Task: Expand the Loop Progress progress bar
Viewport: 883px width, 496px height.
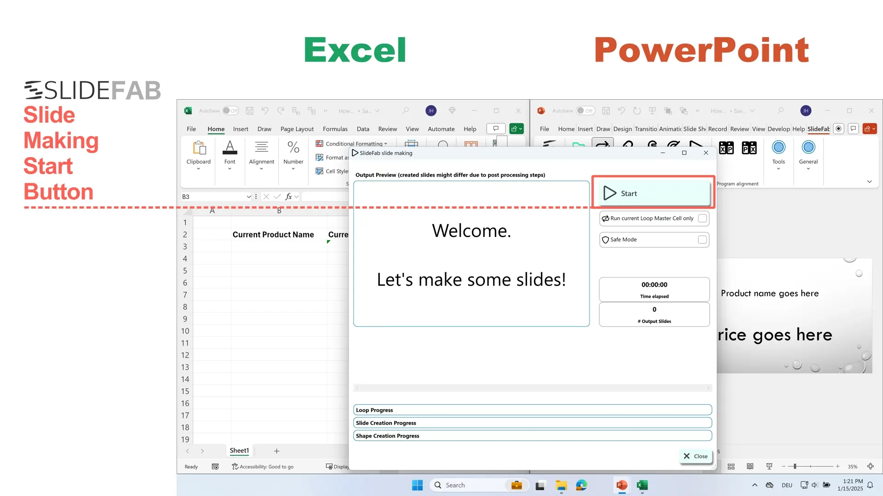Action: pos(533,410)
